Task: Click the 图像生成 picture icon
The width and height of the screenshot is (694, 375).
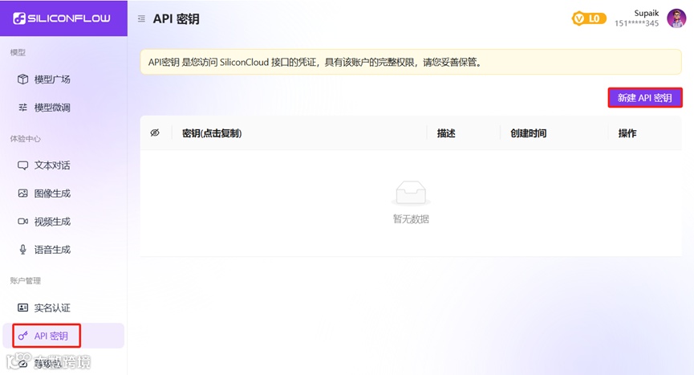Action: (x=22, y=194)
